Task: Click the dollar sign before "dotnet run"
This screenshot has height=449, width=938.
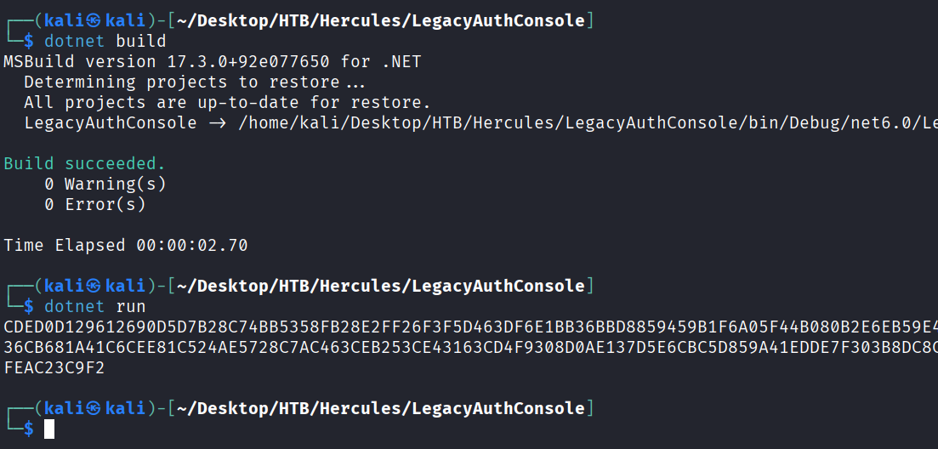Action: click(29, 306)
